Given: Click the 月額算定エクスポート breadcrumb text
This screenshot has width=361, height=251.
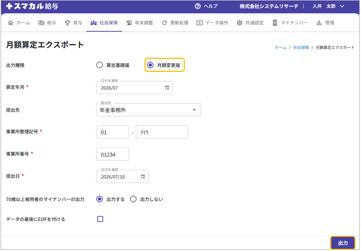Looking at the screenshot, I should coord(335,47).
